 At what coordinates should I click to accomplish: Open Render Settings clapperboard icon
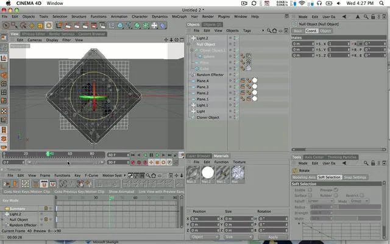click(102, 26)
